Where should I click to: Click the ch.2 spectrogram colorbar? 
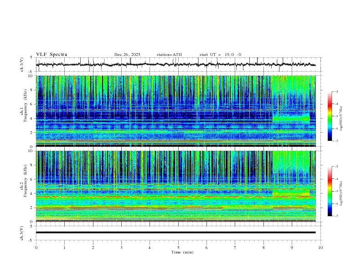coord(330,191)
